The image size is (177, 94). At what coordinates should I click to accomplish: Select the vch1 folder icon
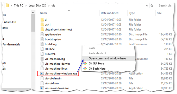click(x=42, y=25)
